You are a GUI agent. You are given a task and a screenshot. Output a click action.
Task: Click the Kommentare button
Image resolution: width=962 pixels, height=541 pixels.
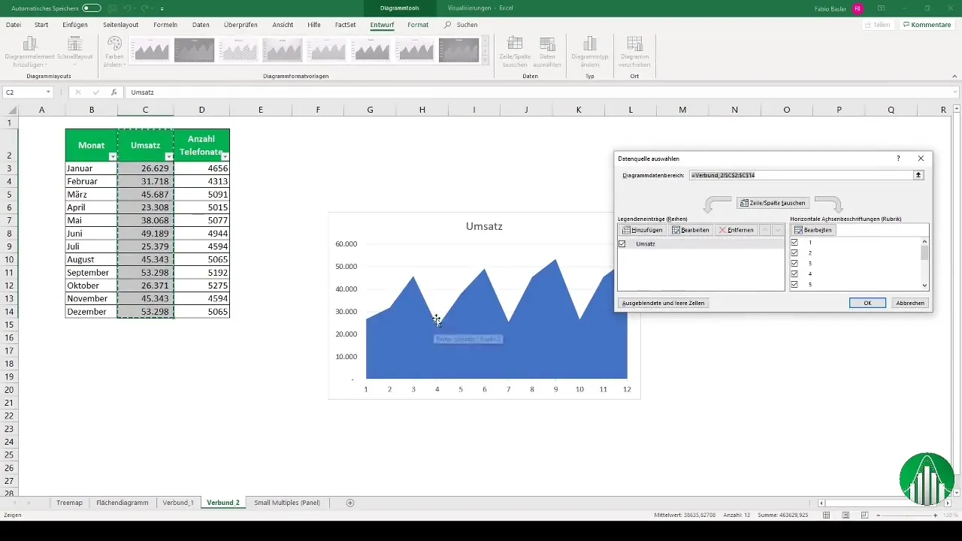tap(927, 25)
